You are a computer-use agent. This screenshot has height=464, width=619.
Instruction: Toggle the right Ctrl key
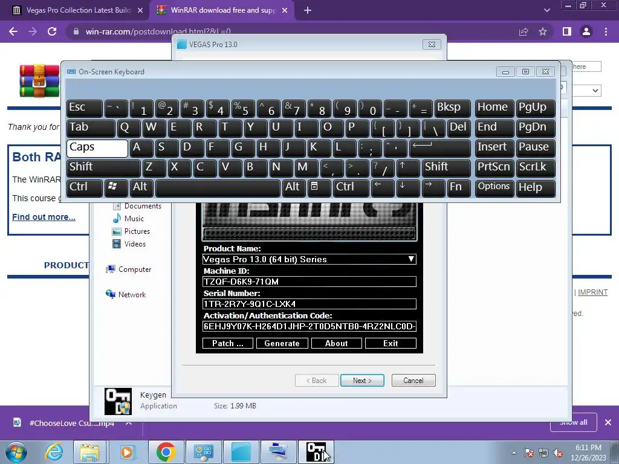(351, 188)
